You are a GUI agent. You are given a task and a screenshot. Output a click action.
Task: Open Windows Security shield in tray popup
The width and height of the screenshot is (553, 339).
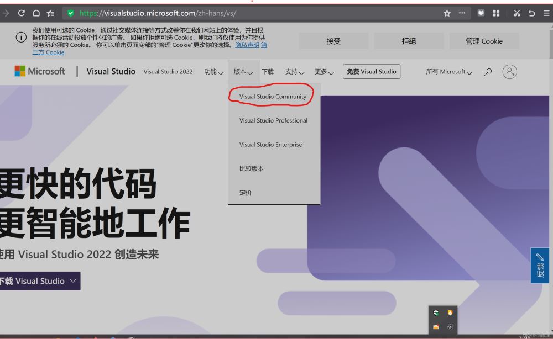click(x=436, y=313)
